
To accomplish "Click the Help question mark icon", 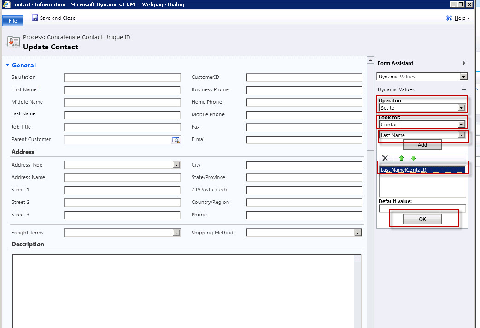I will [449, 18].
